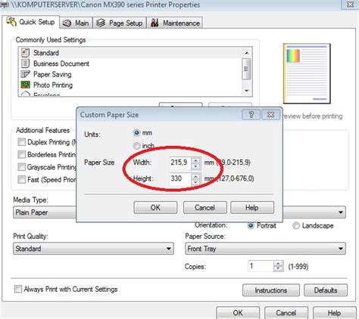This screenshot has height=319, width=359.
Task: Click Cancel in Printer Properties window
Action: [286, 313]
